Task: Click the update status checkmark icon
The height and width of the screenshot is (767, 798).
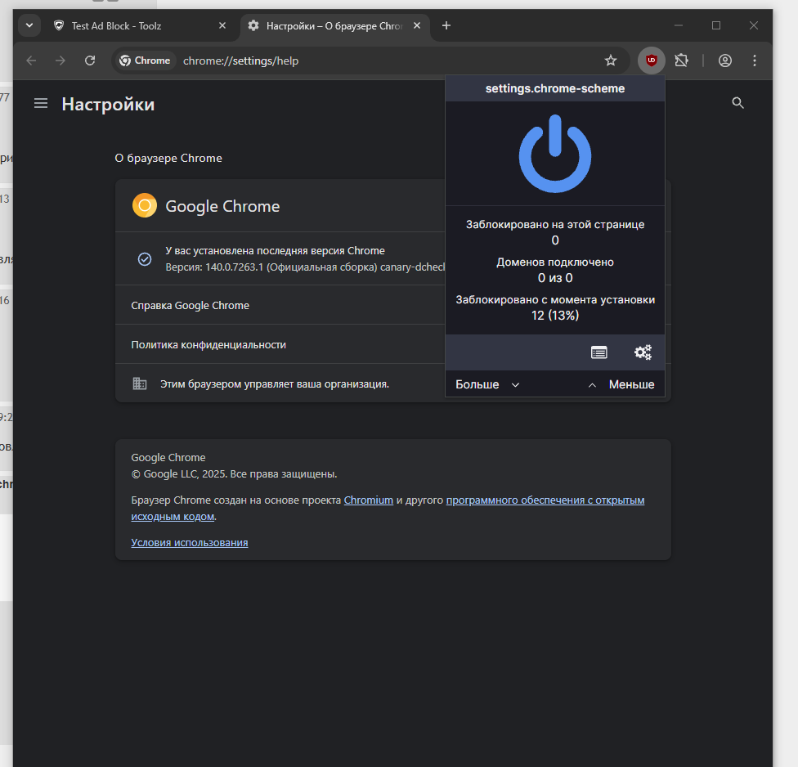Action: [x=145, y=259]
